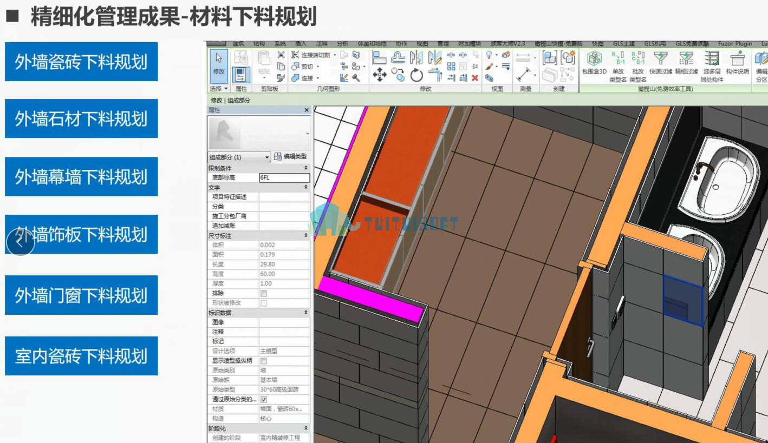Open the 连接端切割 dropdown arrow

coord(335,55)
